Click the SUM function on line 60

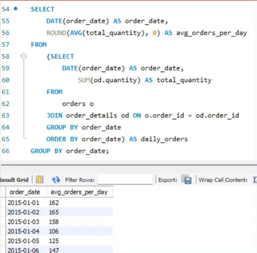tap(84, 80)
